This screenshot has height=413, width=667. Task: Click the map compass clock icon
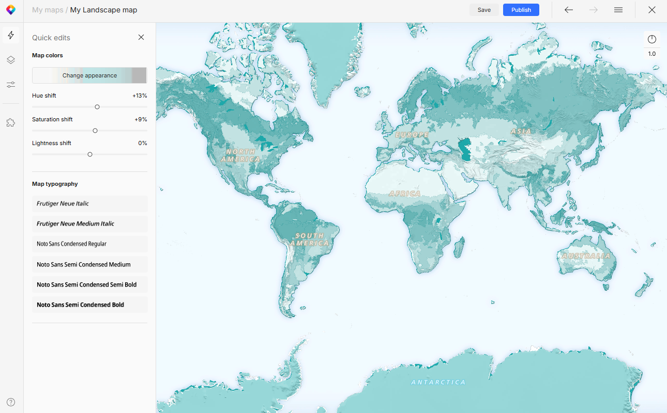click(x=651, y=39)
